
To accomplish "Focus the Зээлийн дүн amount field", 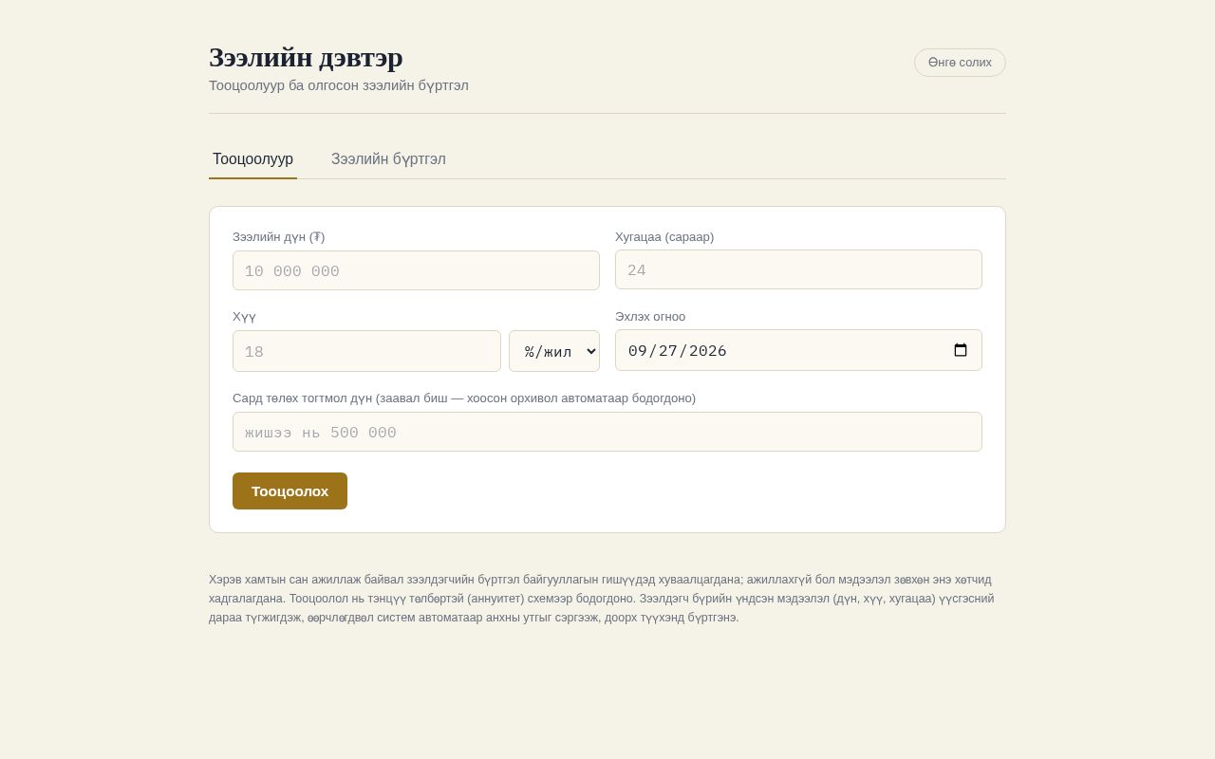I will coord(416,270).
